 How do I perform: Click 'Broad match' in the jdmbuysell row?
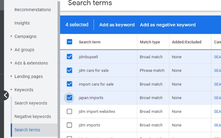click(151, 57)
